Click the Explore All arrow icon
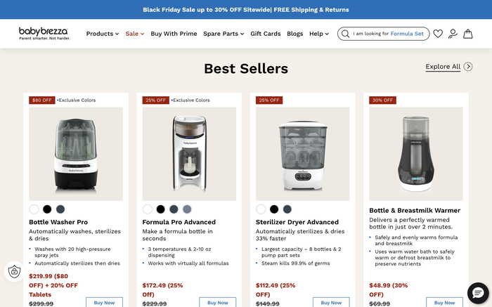The image size is (492, 307). (x=468, y=67)
